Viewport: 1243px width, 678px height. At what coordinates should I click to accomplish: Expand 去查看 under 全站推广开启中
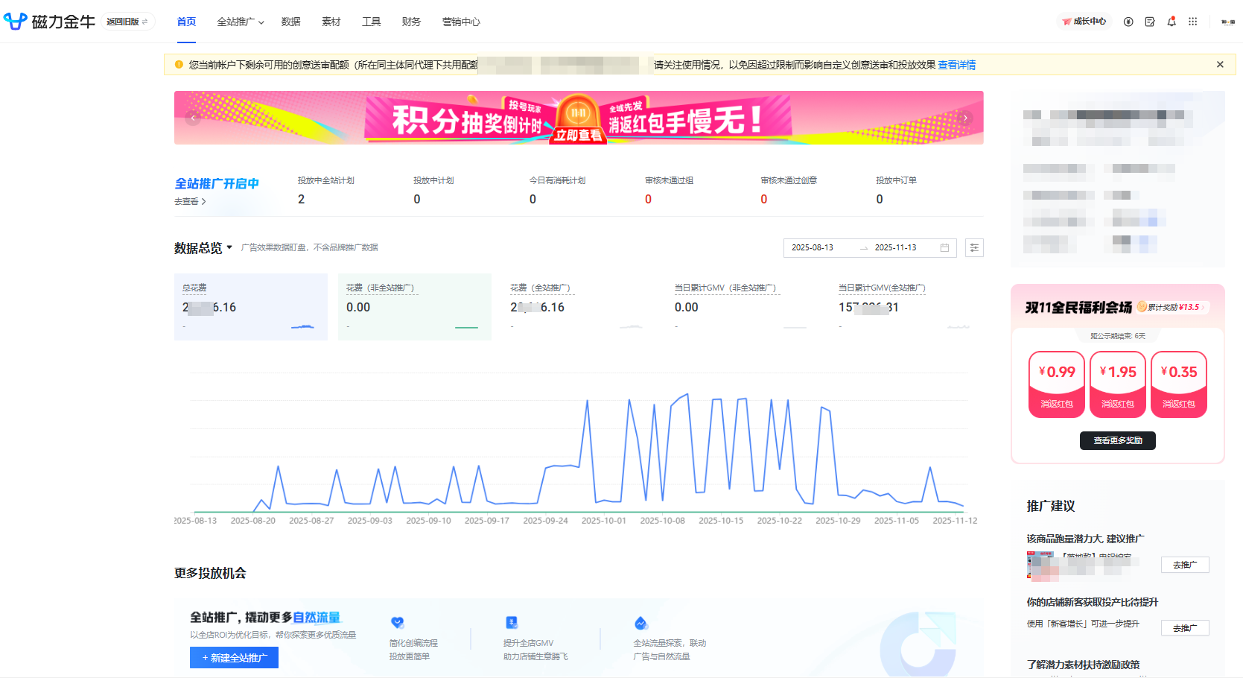tap(190, 202)
